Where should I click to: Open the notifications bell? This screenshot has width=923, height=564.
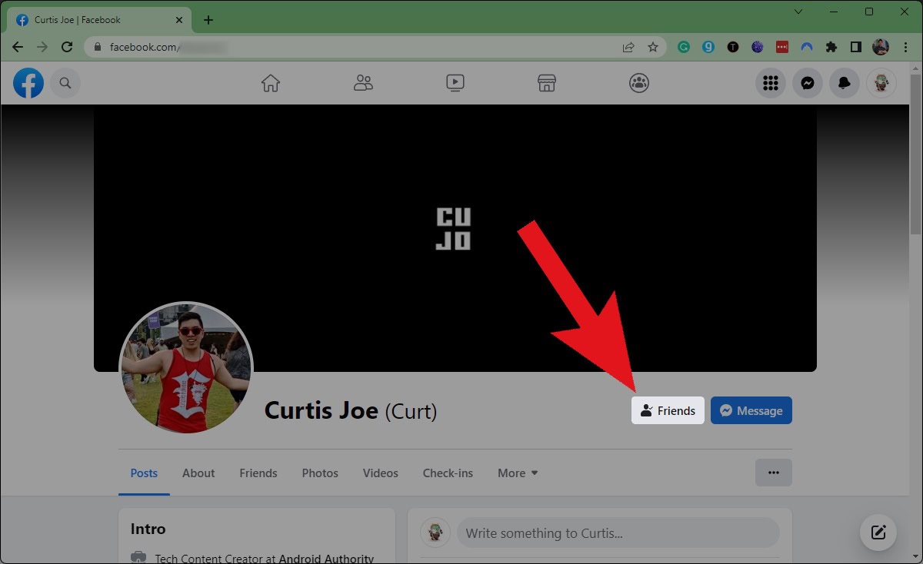(845, 83)
